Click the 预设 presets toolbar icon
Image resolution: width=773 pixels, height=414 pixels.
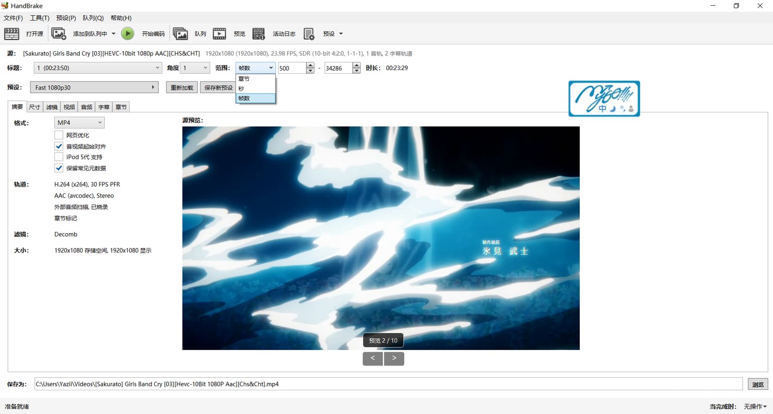tap(309, 34)
